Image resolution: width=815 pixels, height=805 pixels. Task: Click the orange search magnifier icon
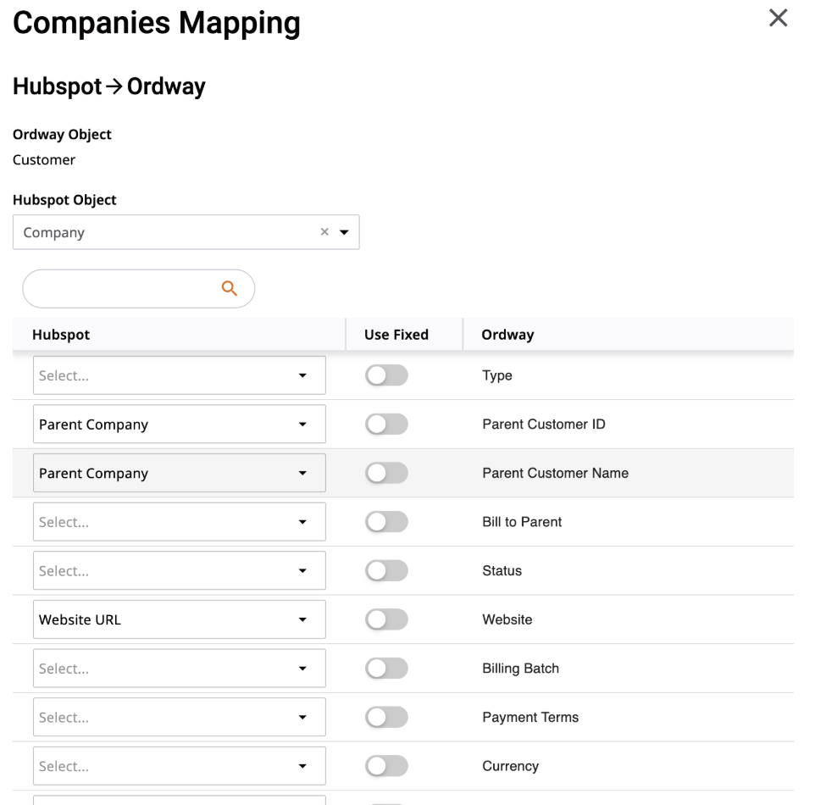click(x=229, y=288)
